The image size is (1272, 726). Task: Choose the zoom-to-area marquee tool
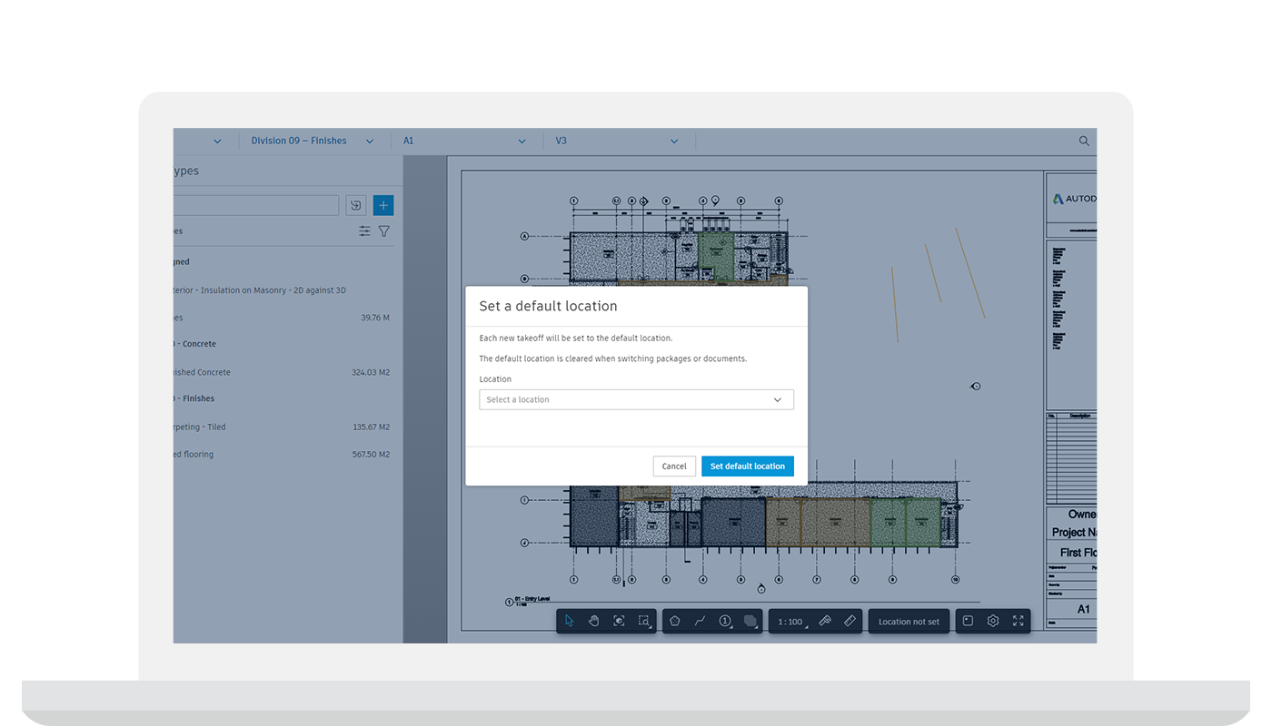644,621
